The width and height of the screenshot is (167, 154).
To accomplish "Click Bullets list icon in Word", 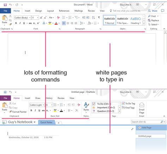I will [x=64, y=18].
